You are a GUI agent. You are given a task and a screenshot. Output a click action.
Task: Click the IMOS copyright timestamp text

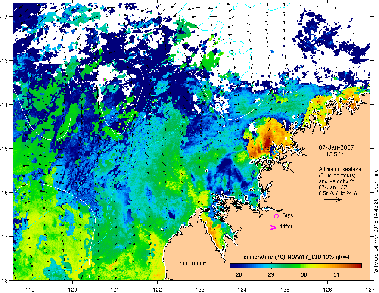pos(376,221)
